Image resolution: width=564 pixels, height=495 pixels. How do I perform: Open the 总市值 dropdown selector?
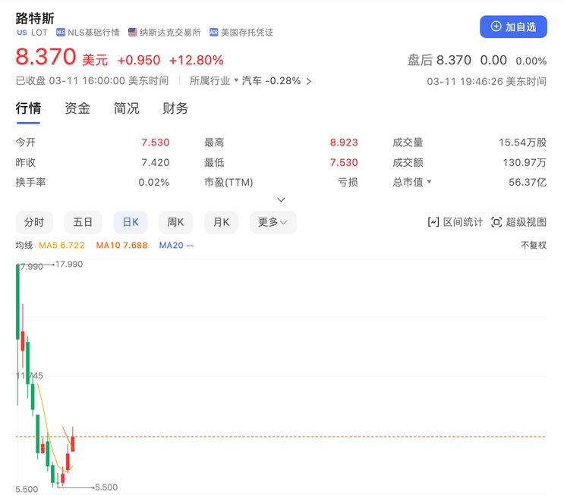(429, 182)
